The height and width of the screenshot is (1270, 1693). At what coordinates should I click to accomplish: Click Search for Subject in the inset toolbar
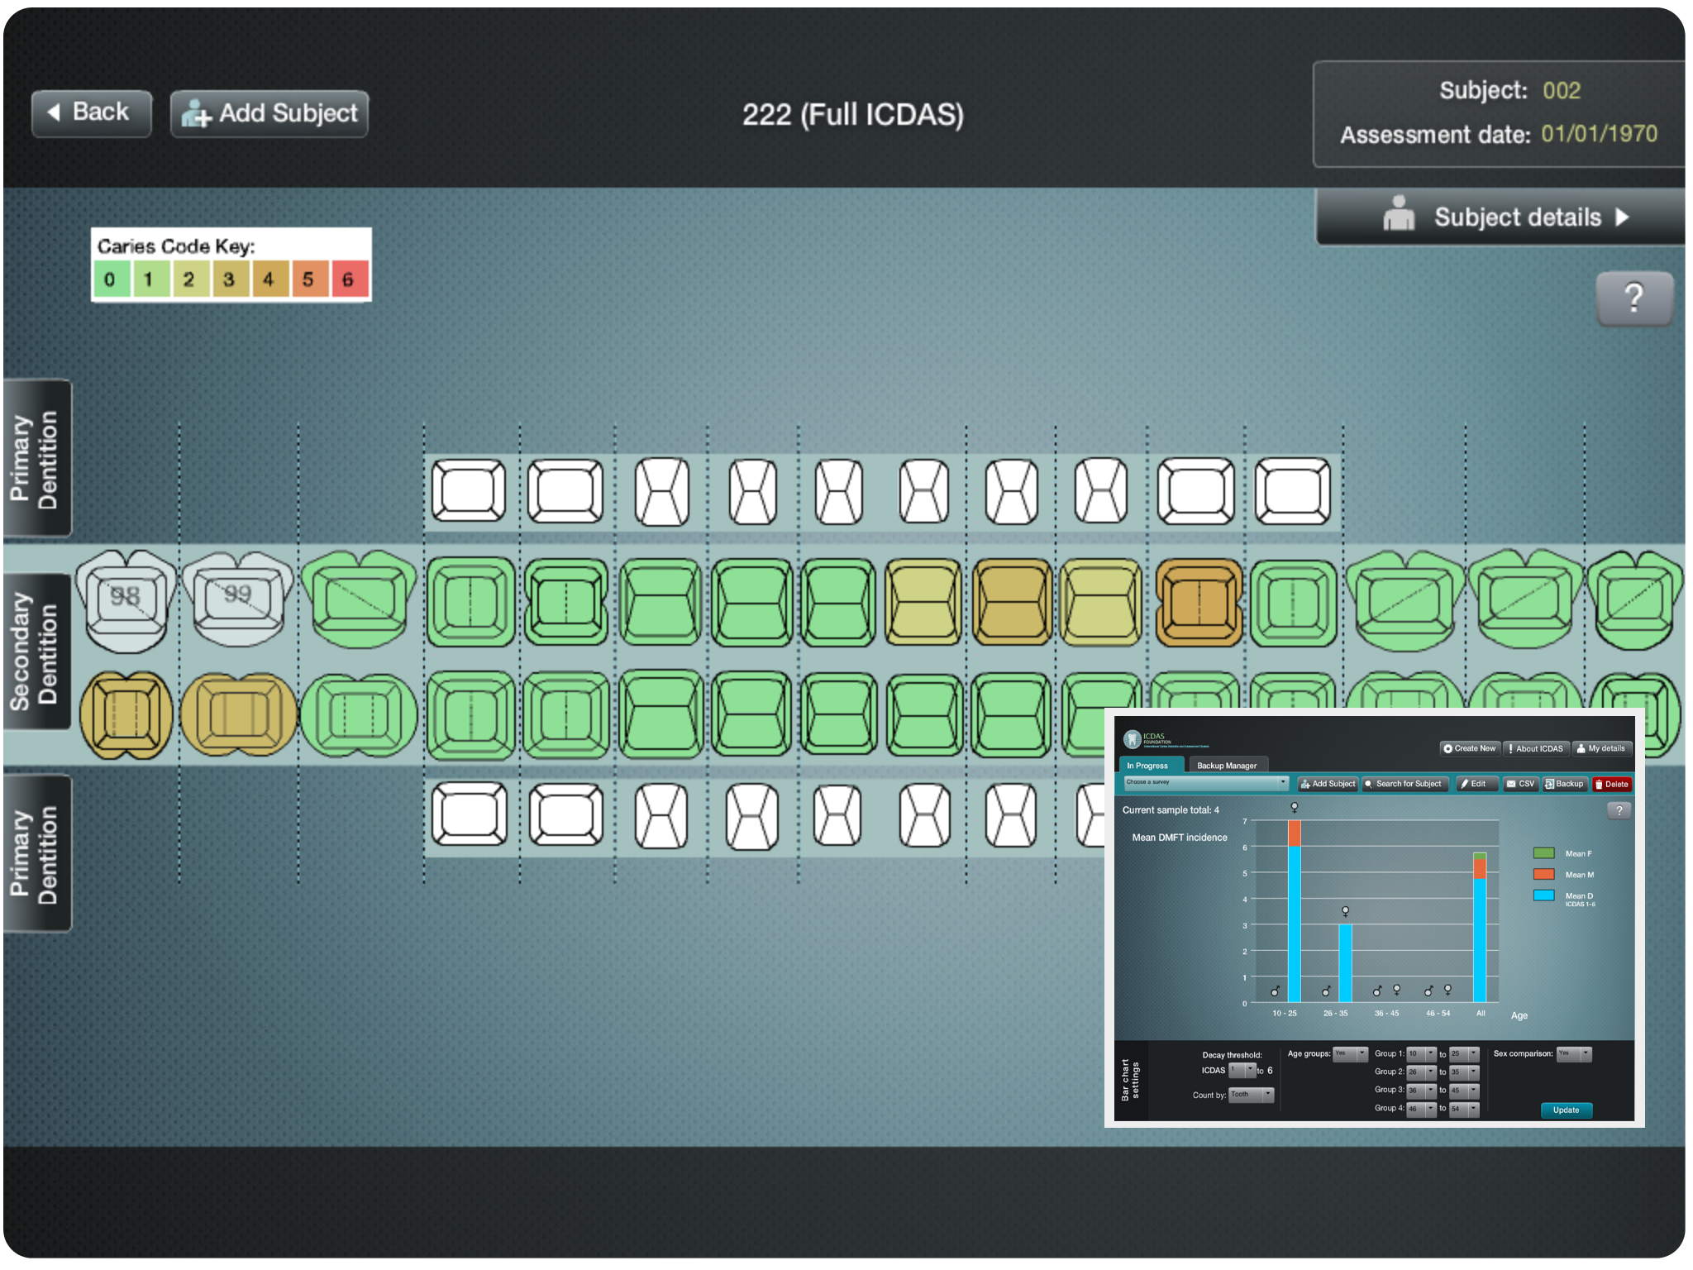[x=1404, y=784]
